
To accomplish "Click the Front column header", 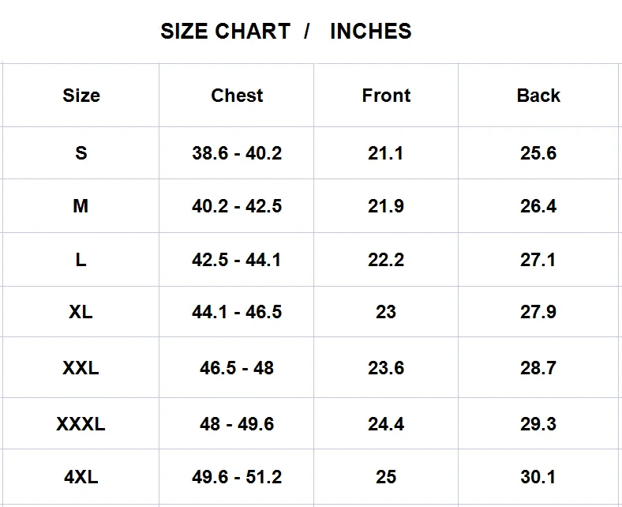I will click(386, 96).
